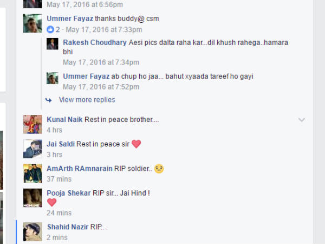
Task: Open Shahid Nazir's profile name
Action: (x=68, y=227)
